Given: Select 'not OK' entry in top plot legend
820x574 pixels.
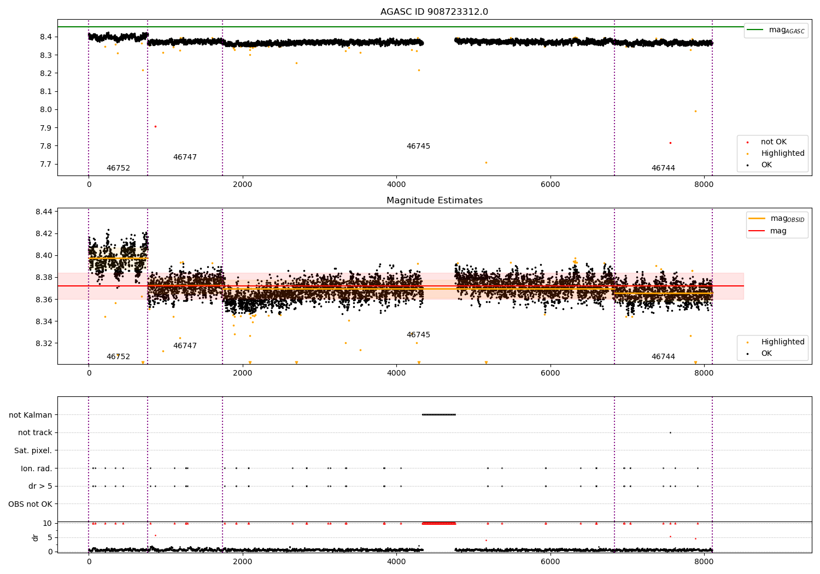Looking at the screenshot, I should (768, 142).
